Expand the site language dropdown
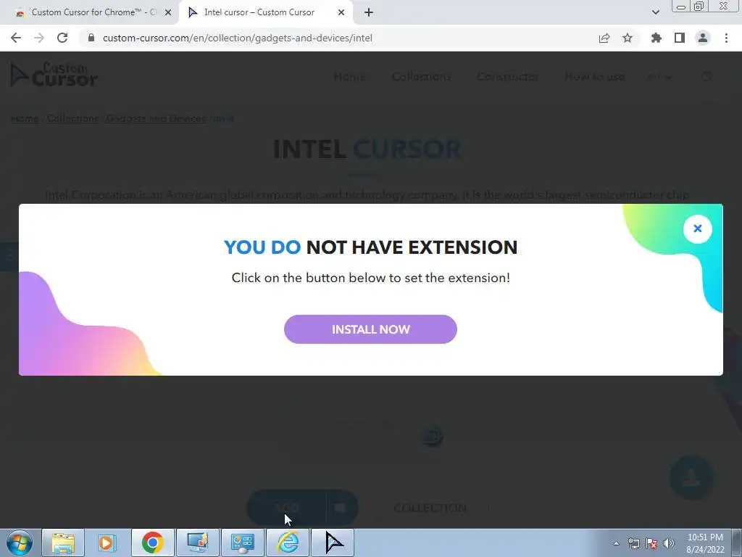Viewport: 742px width, 557px height. coord(659,77)
